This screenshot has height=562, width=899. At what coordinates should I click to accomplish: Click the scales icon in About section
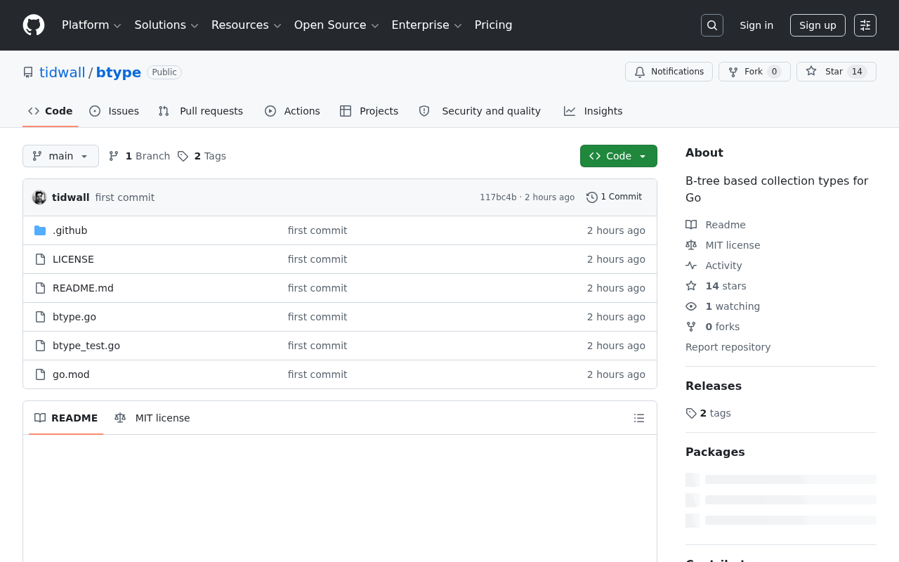[691, 245]
